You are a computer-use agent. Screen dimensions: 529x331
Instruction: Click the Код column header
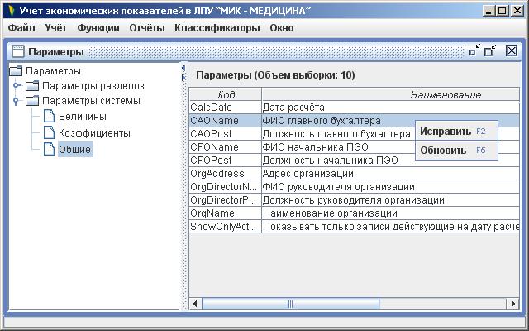click(226, 94)
